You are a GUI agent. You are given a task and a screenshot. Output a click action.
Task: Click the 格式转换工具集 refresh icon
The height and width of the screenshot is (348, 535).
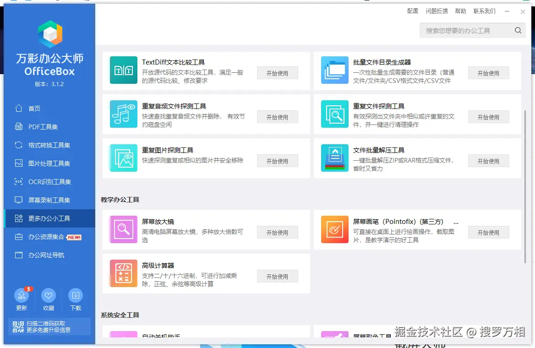tap(19, 145)
